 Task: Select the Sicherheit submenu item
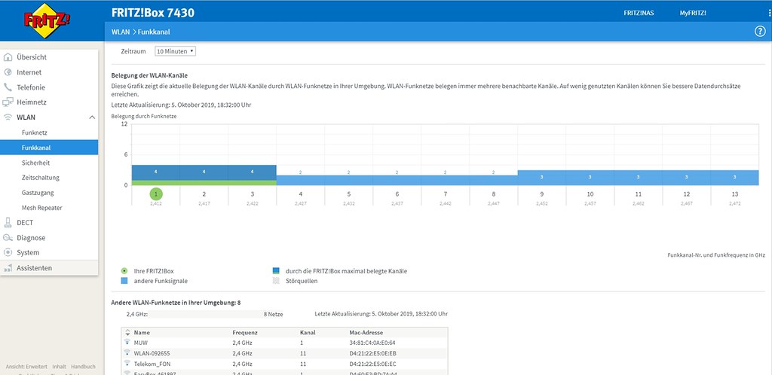36,163
